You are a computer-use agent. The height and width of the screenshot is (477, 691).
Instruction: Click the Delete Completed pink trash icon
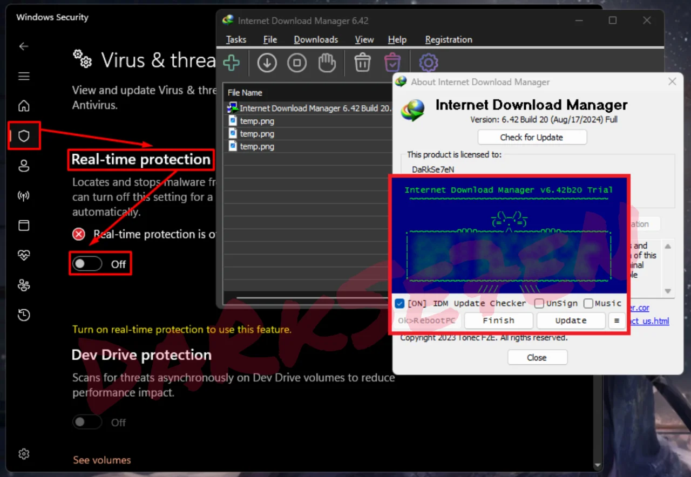coord(392,63)
